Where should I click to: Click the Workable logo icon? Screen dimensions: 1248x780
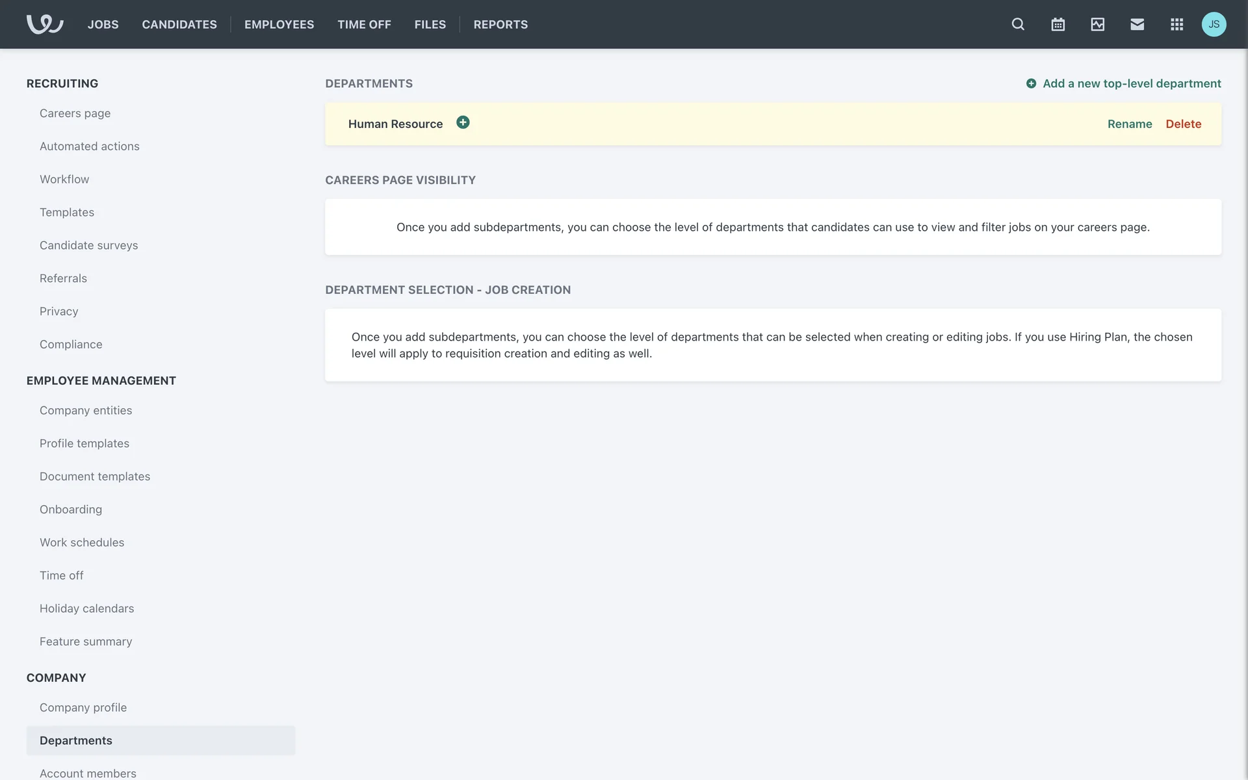pyautogui.click(x=44, y=24)
